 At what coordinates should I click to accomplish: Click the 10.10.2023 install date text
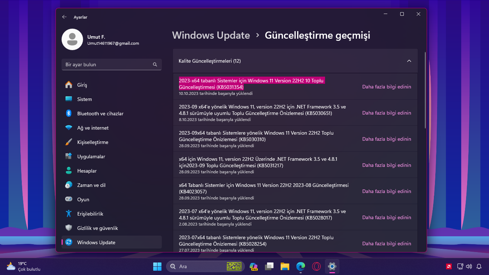tap(216, 93)
